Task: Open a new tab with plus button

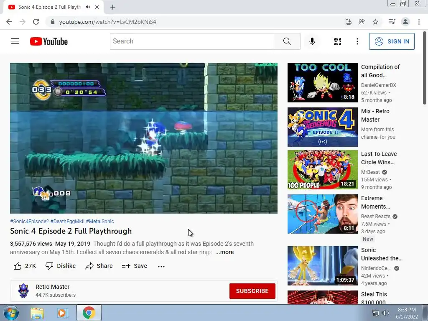Action: point(113,7)
